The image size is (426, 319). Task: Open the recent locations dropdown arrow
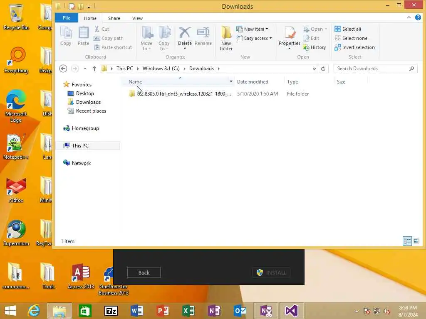point(85,69)
